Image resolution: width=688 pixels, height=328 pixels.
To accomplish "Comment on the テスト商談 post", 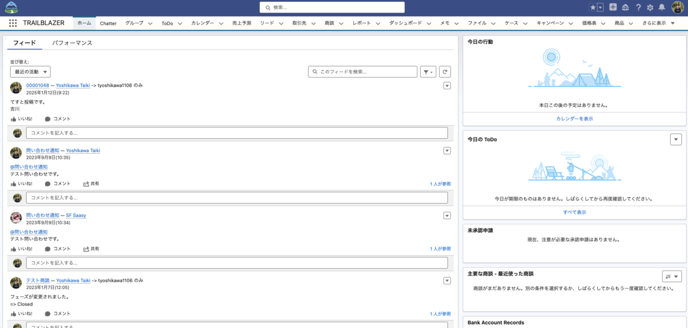I will click(58, 314).
